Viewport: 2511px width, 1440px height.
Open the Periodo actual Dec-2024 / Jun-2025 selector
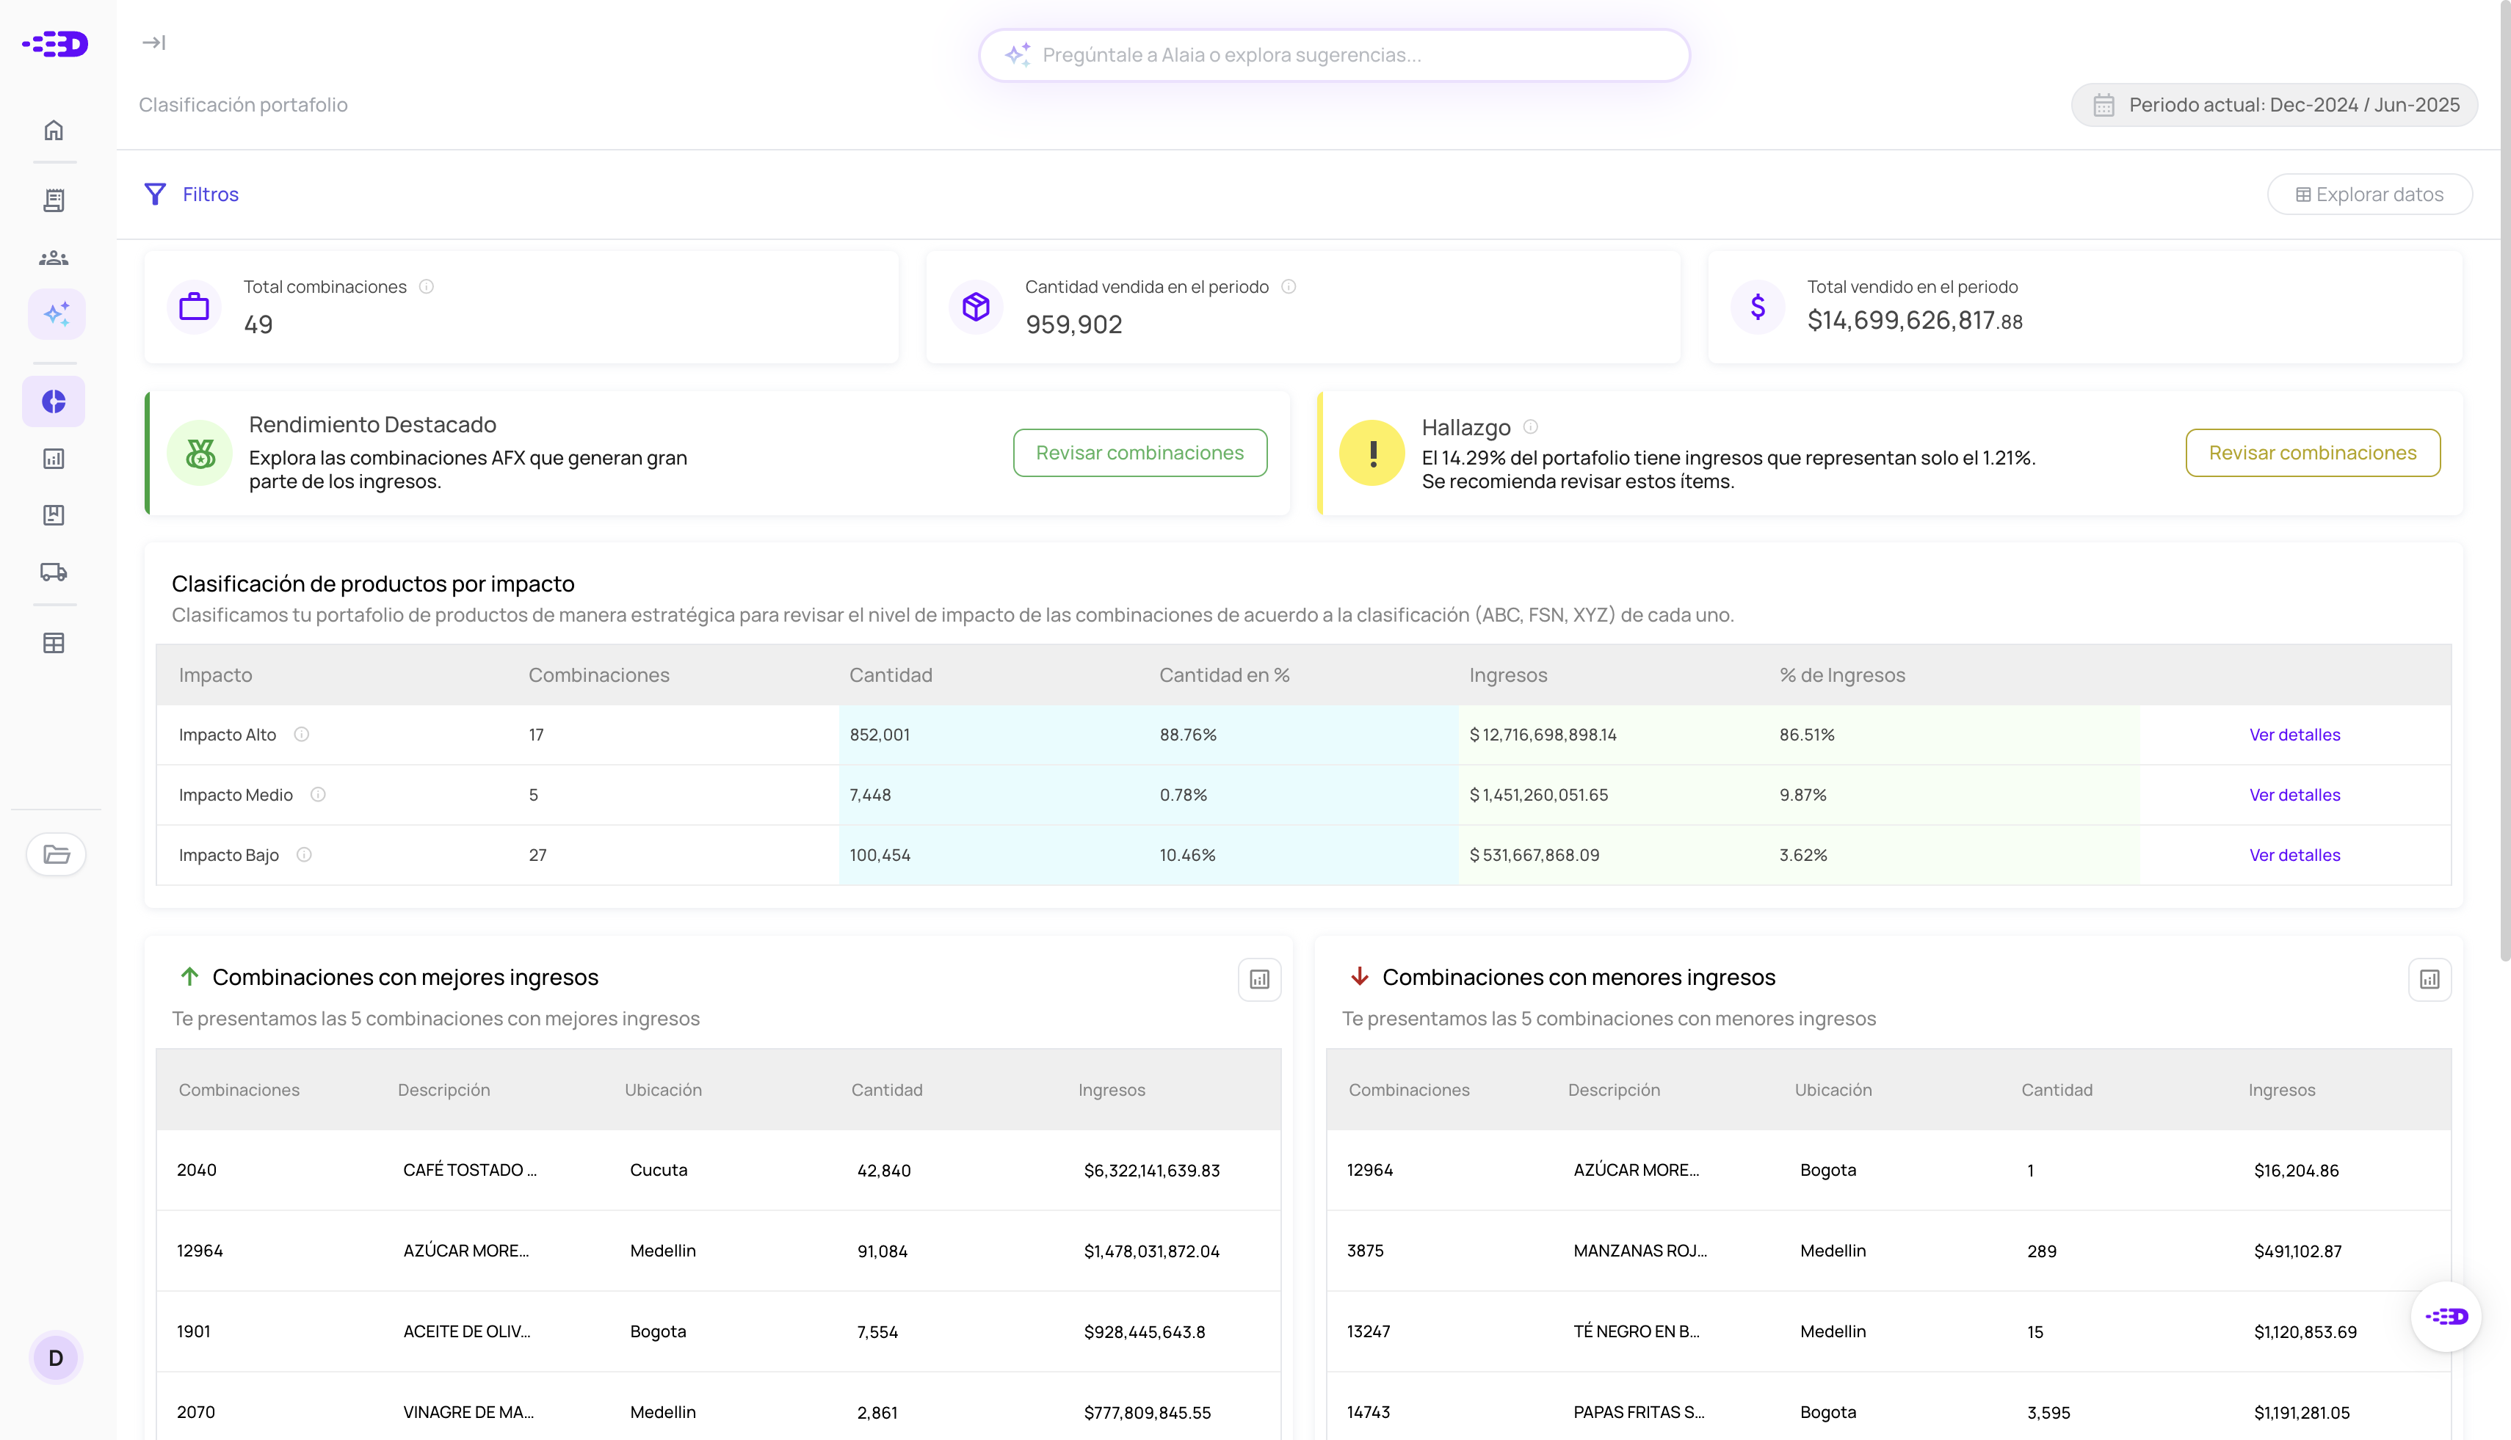[x=2275, y=105]
